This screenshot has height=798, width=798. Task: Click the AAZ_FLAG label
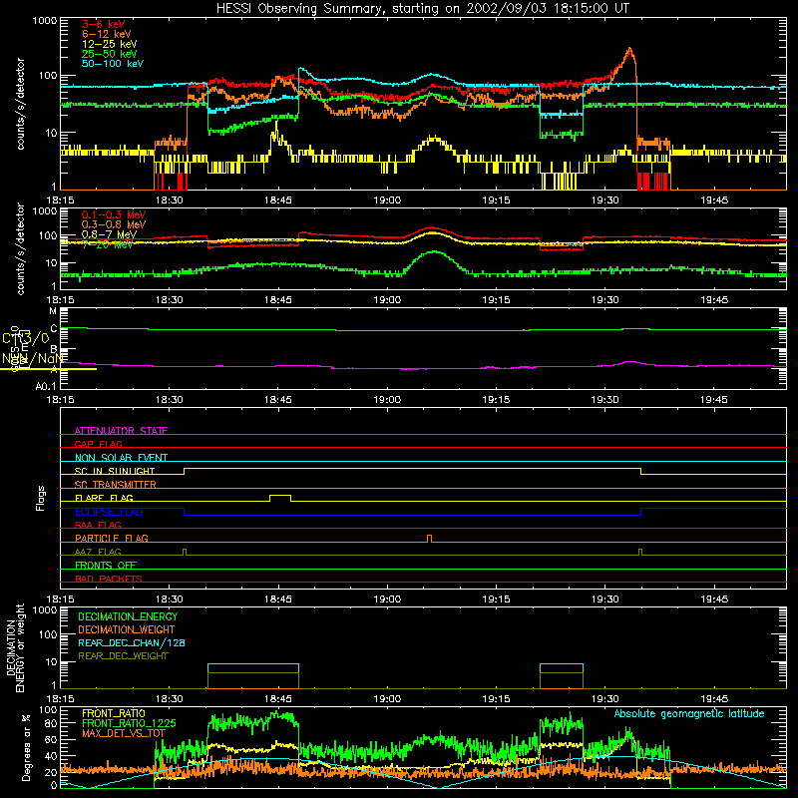(x=98, y=552)
